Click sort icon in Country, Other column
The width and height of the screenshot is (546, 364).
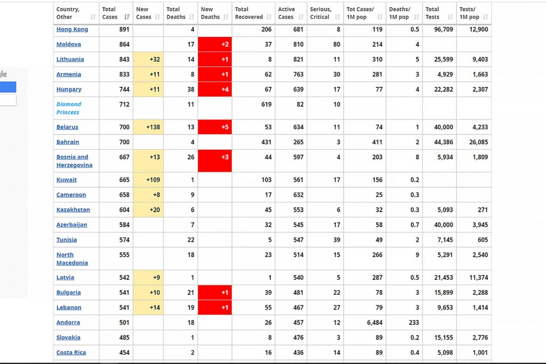93,17
